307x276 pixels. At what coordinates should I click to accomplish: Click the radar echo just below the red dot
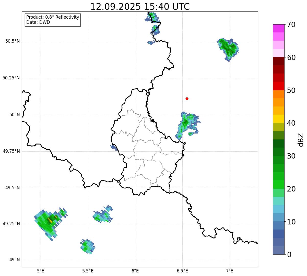(x=187, y=125)
